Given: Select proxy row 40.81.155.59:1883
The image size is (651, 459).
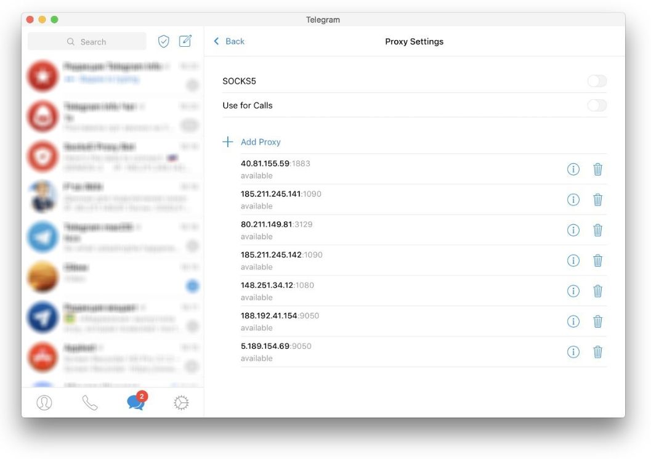Looking at the screenshot, I should pyautogui.click(x=424, y=169).
